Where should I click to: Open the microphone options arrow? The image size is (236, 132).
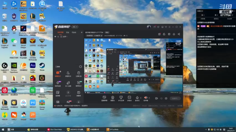pyautogui.click(x=141, y=98)
